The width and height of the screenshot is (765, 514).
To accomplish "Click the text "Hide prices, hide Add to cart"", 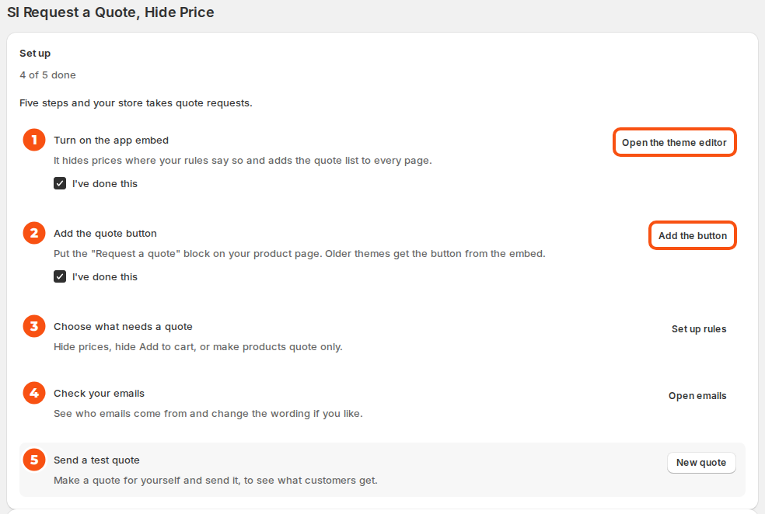I will click(x=198, y=346).
